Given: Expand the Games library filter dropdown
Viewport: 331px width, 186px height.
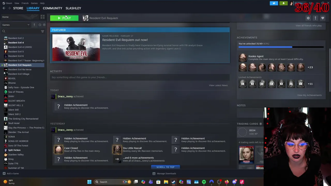Looking at the screenshot, I should [16, 25].
